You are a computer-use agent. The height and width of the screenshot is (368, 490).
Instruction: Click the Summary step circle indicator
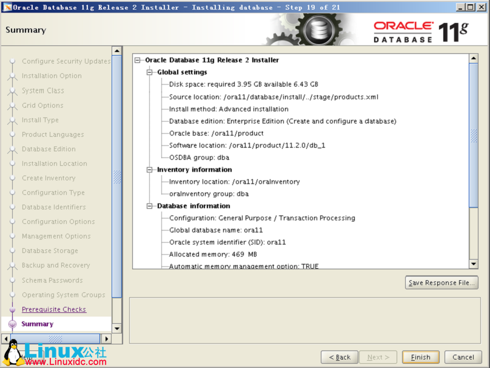(x=13, y=324)
